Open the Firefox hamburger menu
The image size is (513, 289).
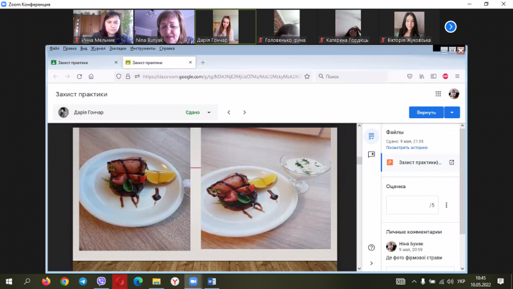(457, 76)
